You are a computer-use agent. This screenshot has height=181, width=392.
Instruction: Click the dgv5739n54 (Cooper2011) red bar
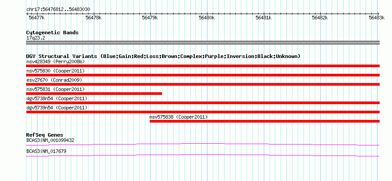[x=203, y=112]
